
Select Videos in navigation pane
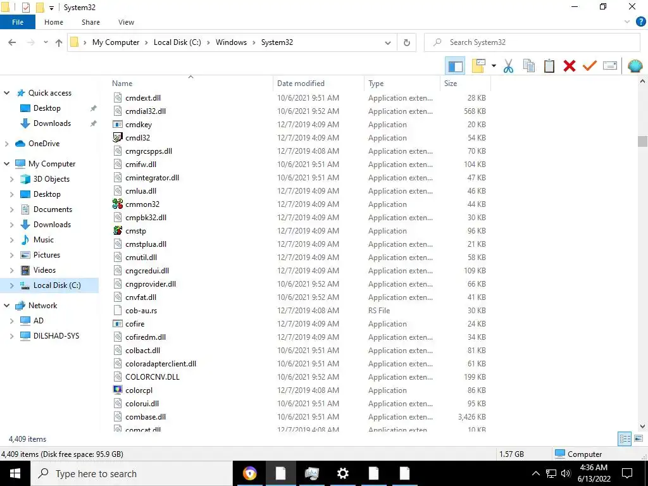(x=44, y=270)
